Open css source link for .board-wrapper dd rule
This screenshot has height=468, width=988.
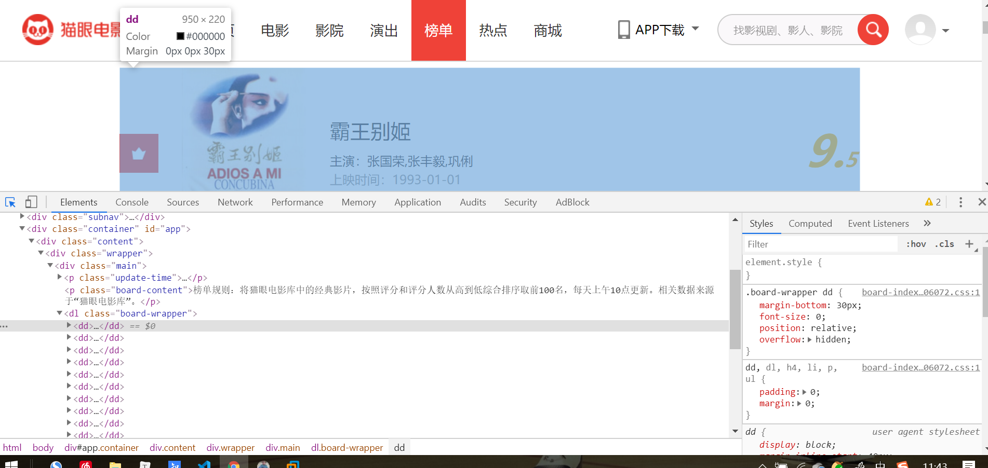pyautogui.click(x=921, y=292)
